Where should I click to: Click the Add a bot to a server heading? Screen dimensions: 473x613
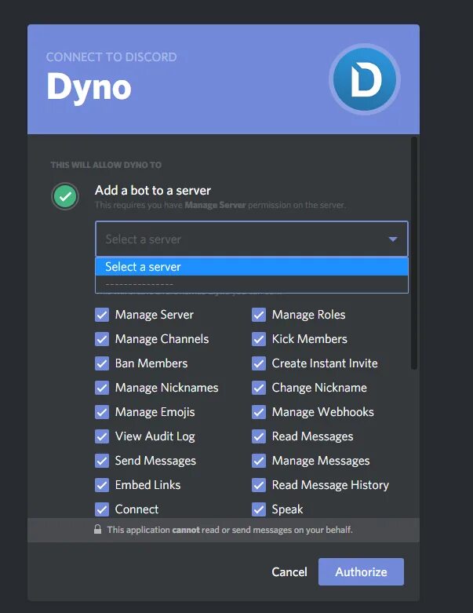153,191
